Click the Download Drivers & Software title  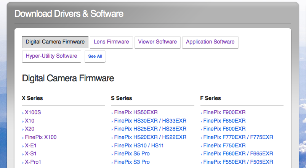69,14
